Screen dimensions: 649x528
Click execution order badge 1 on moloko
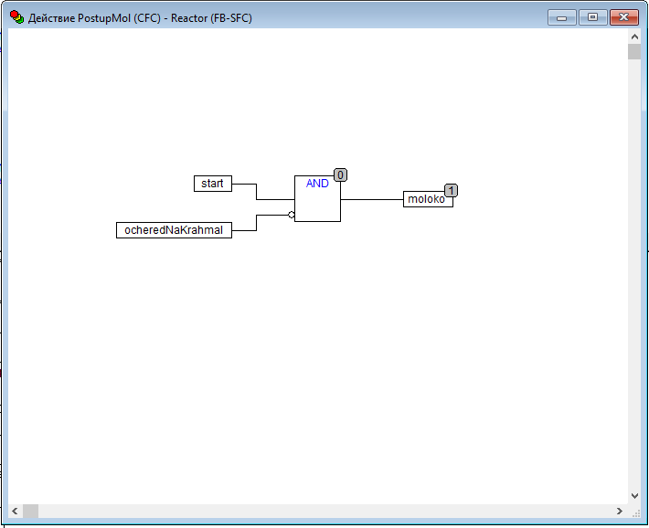coord(451,190)
